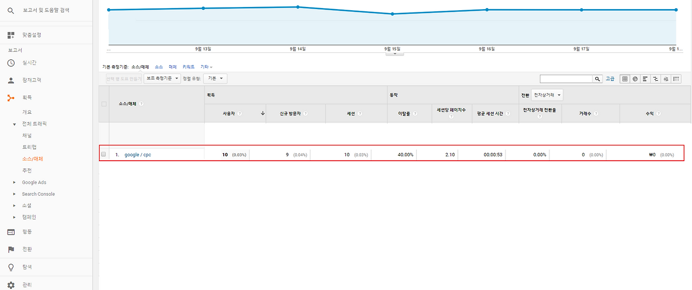Click help icon next to 신규 방문자
The height and width of the screenshot is (290, 692).
pos(305,114)
